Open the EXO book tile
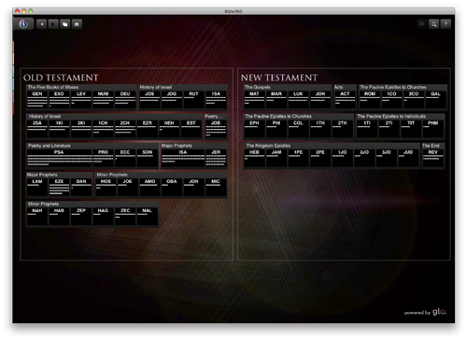 59,100
